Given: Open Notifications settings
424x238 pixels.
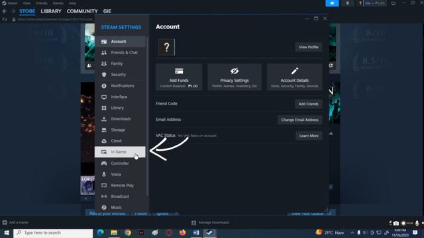Looking at the screenshot, I should click(x=120, y=86).
